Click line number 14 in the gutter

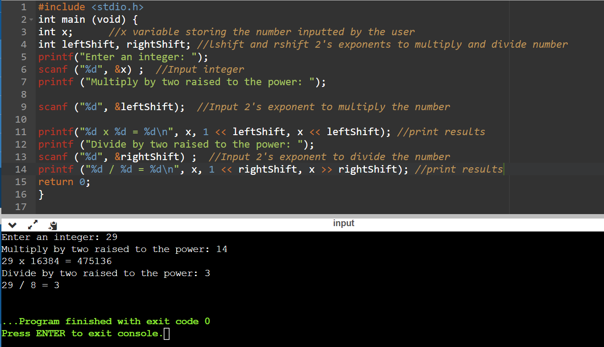click(21, 169)
